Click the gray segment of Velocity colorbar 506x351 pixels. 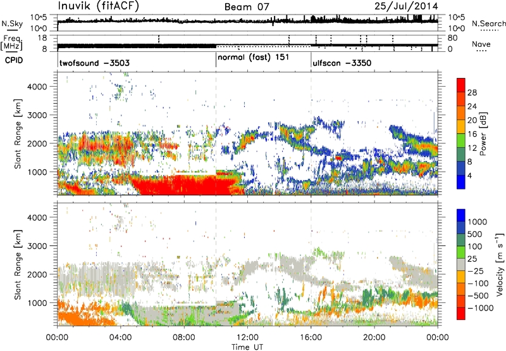coord(461,264)
